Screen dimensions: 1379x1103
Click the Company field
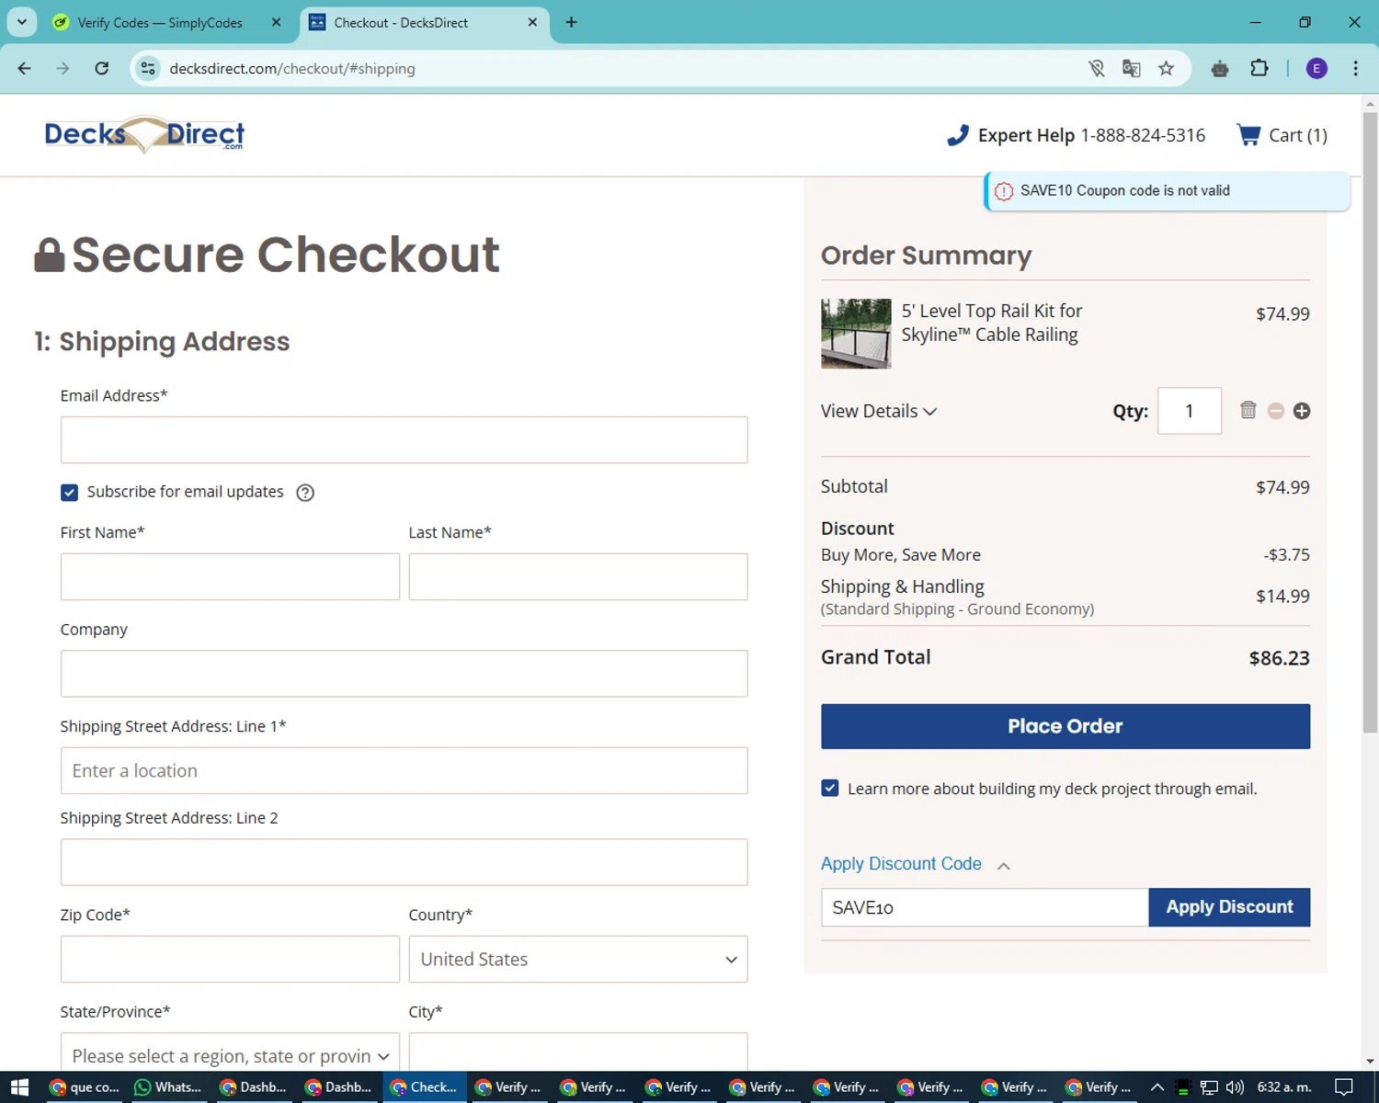tap(404, 674)
